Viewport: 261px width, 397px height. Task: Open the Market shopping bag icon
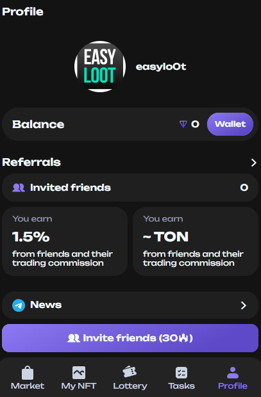[x=28, y=373]
